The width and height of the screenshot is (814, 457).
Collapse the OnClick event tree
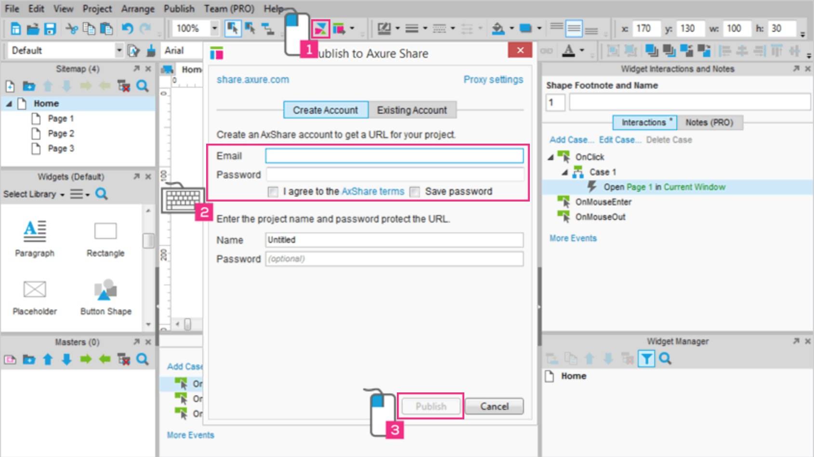pyautogui.click(x=551, y=157)
